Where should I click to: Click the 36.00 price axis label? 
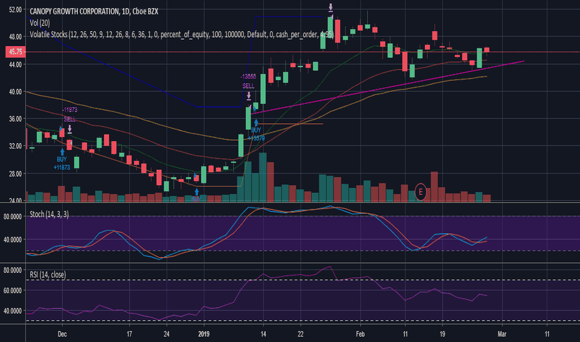(x=15, y=119)
